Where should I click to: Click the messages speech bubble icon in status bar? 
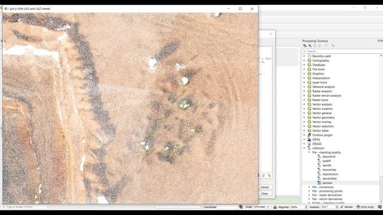[x=379, y=207]
